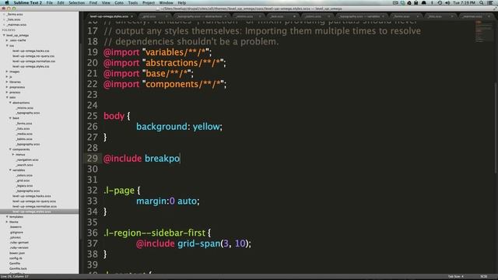Open the Apple menu

coord(7,2)
